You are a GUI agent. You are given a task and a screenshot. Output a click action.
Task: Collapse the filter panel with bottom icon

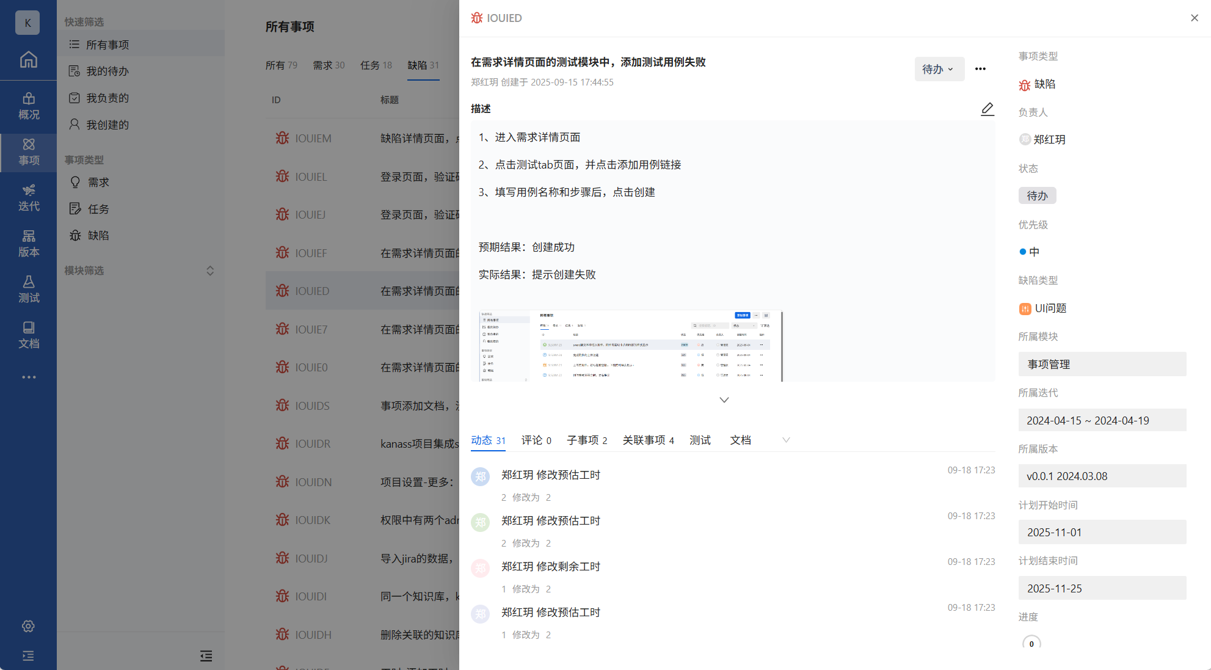(x=206, y=655)
